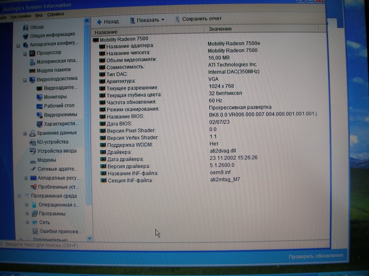Open the Устройства ввода icon

click(x=32, y=151)
